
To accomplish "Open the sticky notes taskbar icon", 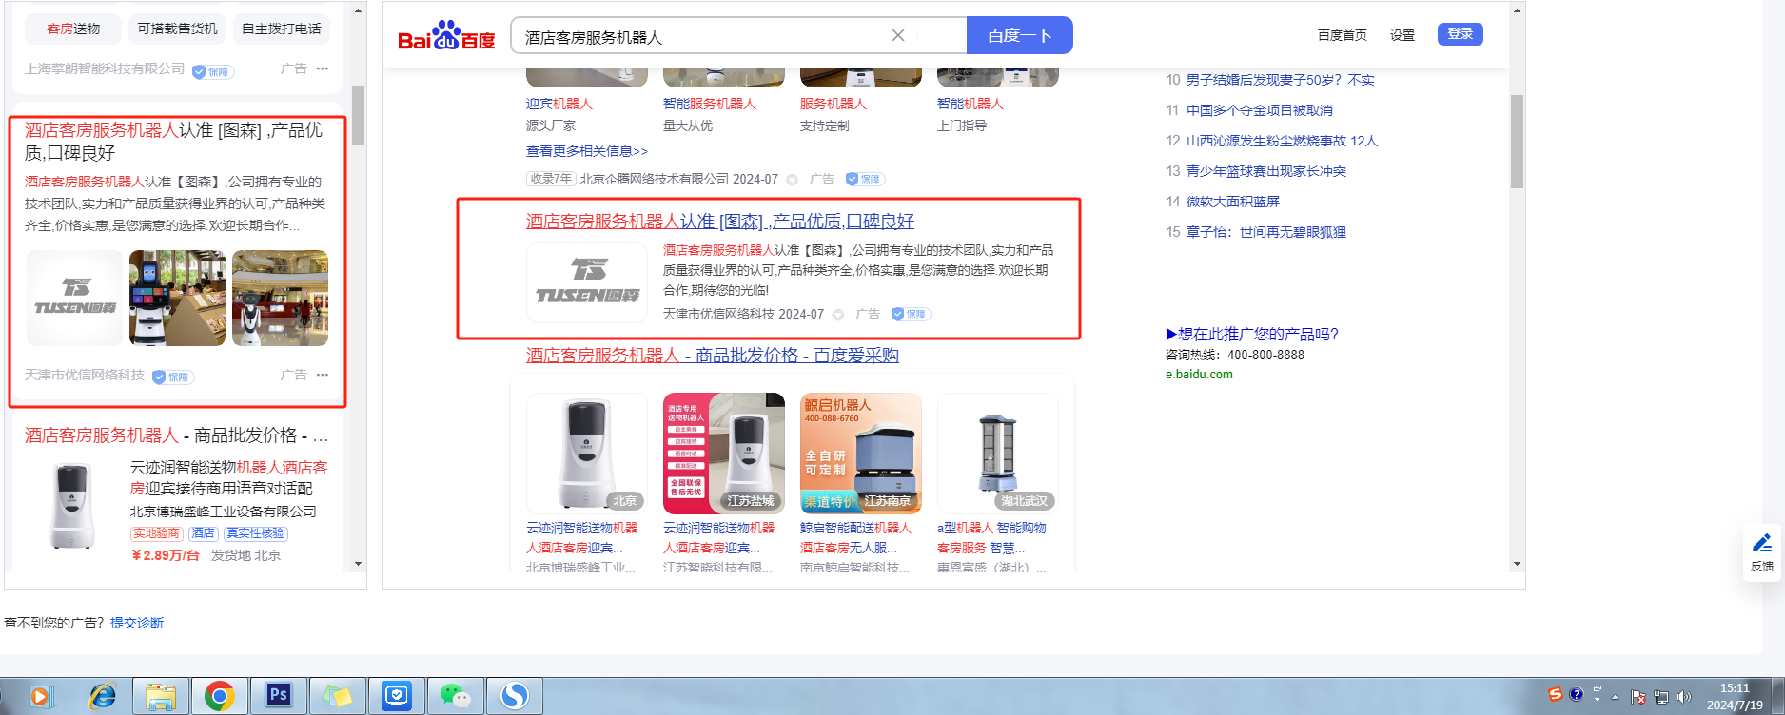I will (x=338, y=697).
